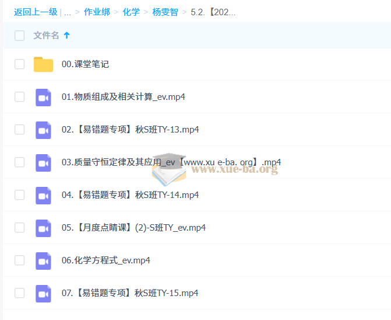Check the box for 00.课堂笔记 folder
Viewport: 391px width, 320px height.
tap(20, 64)
